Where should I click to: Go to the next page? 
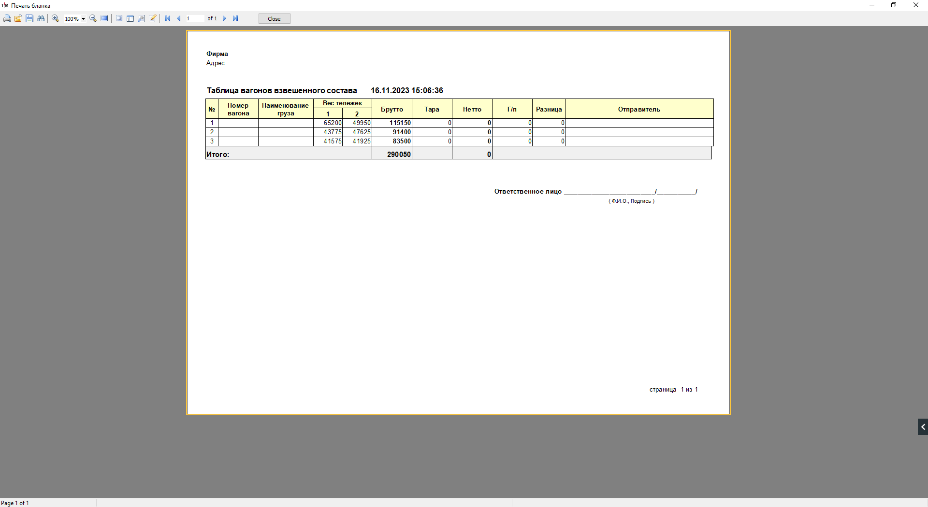tap(224, 19)
